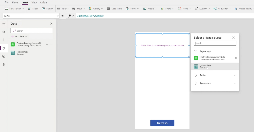254x132 pixels.
Task: Click the Refresh button on the canvas
Action: pyautogui.click(x=162, y=123)
